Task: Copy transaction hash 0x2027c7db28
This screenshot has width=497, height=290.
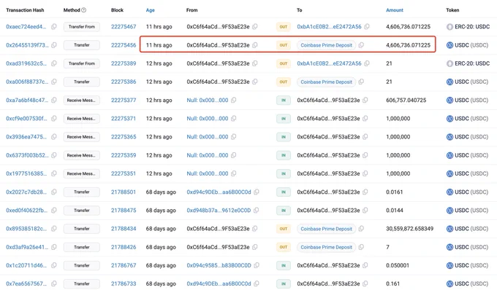Action: click(54, 192)
